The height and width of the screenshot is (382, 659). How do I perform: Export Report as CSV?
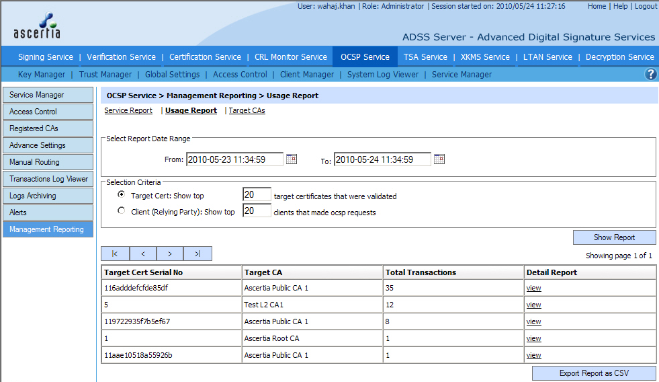pos(594,373)
